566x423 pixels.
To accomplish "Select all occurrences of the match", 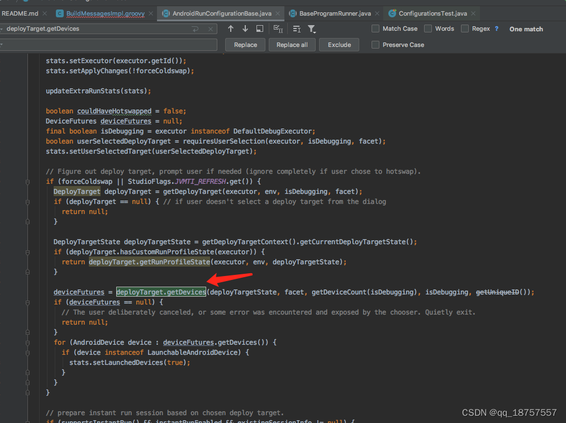I will (x=277, y=28).
